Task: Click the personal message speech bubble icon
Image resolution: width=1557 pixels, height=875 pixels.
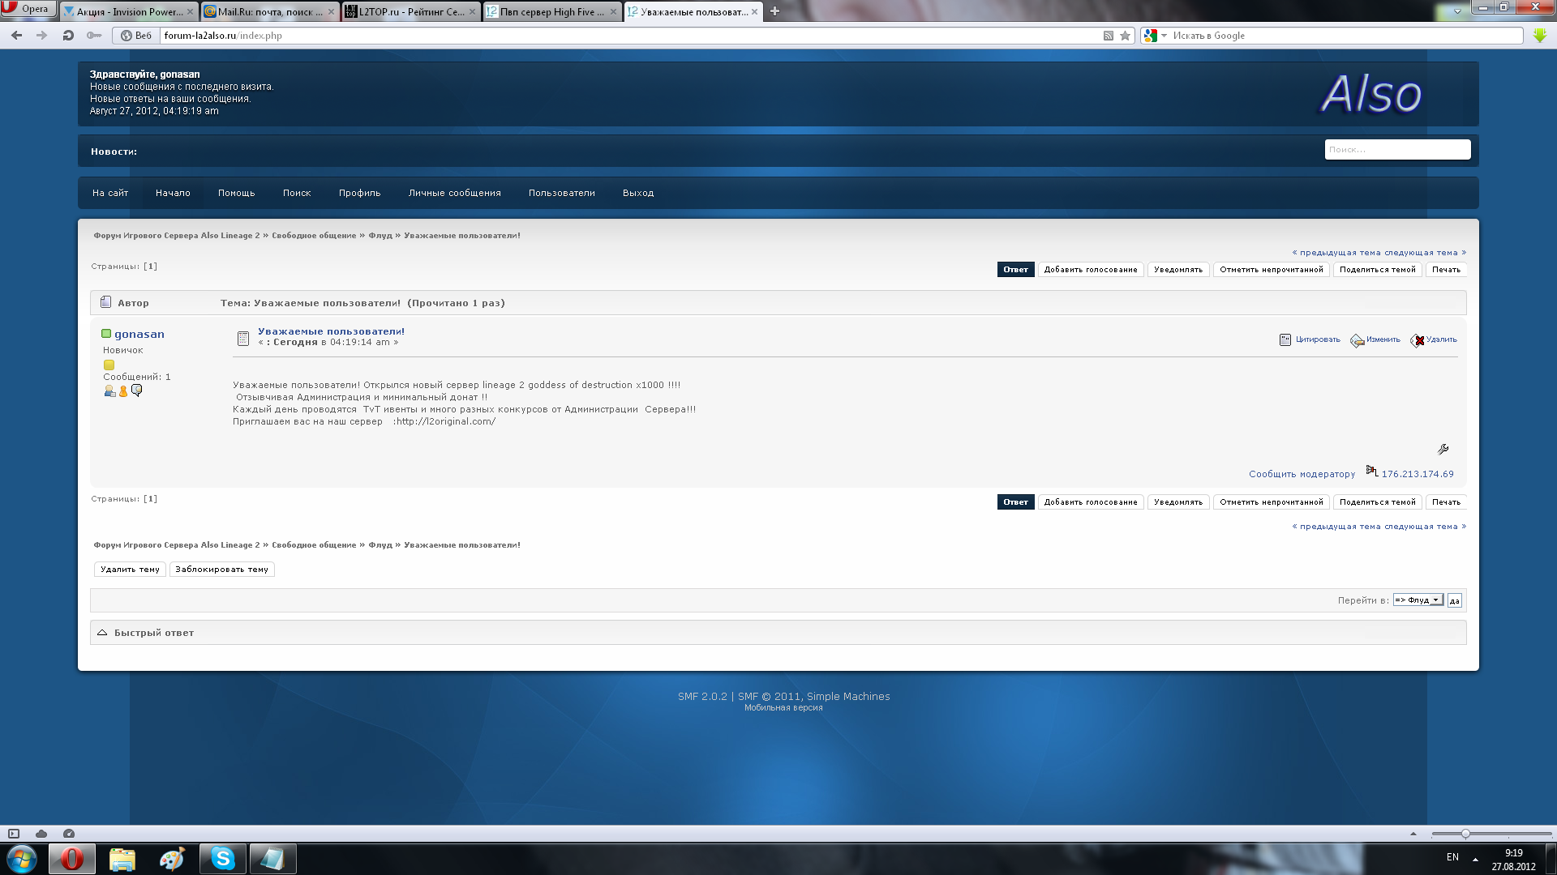Action: [137, 391]
